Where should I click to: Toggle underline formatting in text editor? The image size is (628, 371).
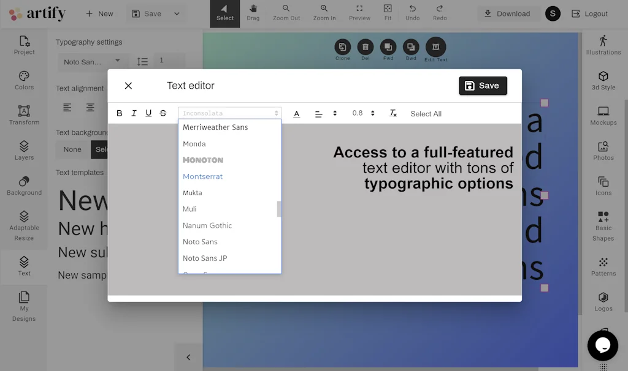tap(148, 113)
